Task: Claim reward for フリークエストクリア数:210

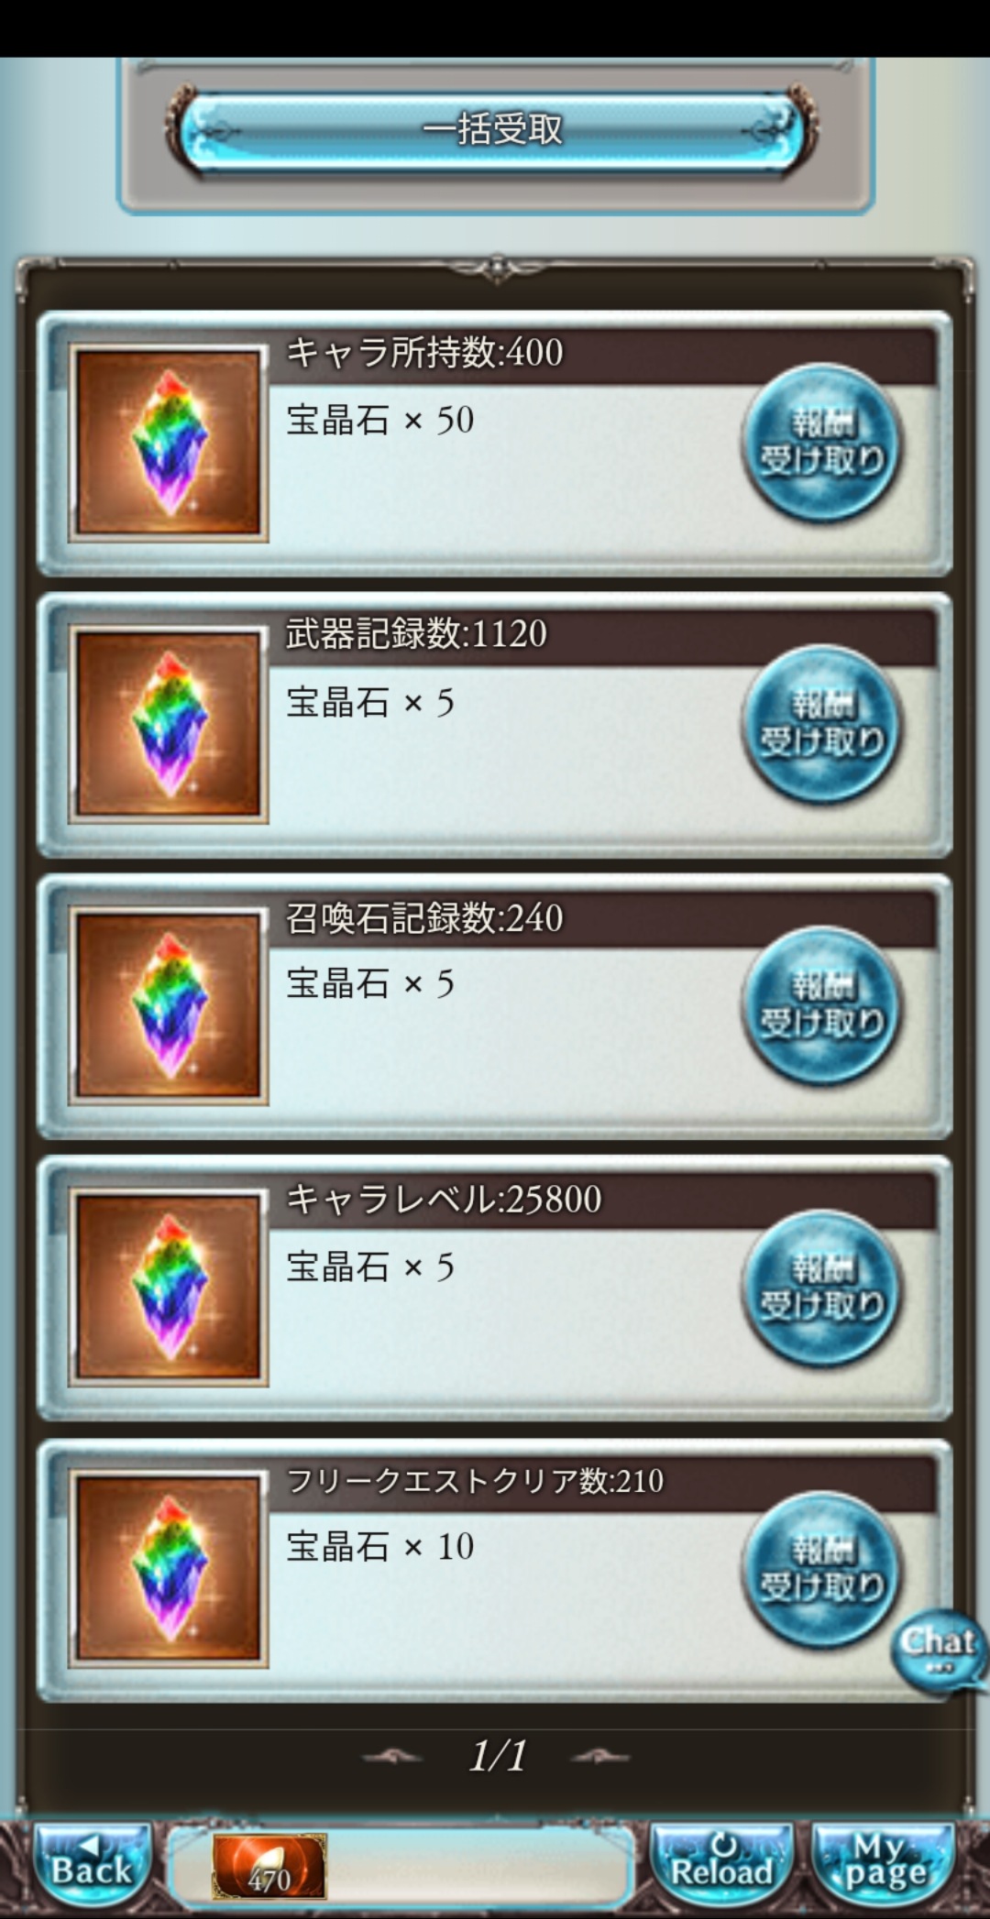Action: pyautogui.click(x=821, y=1571)
